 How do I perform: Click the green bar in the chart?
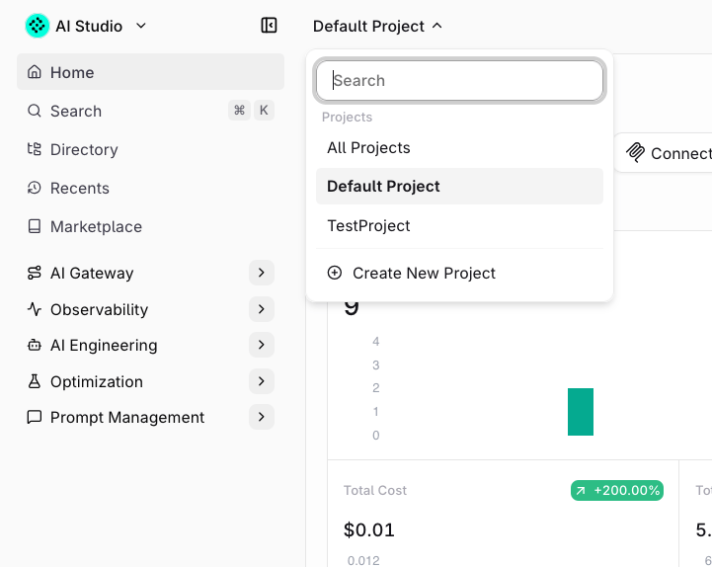[581, 412]
